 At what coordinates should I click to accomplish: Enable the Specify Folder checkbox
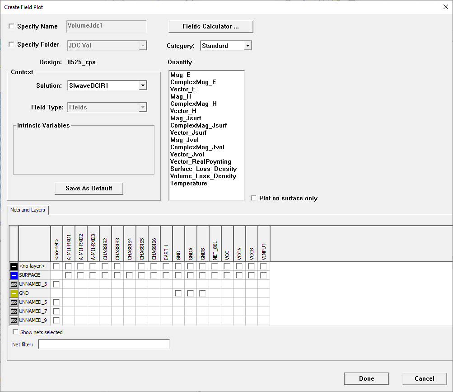pyautogui.click(x=11, y=44)
